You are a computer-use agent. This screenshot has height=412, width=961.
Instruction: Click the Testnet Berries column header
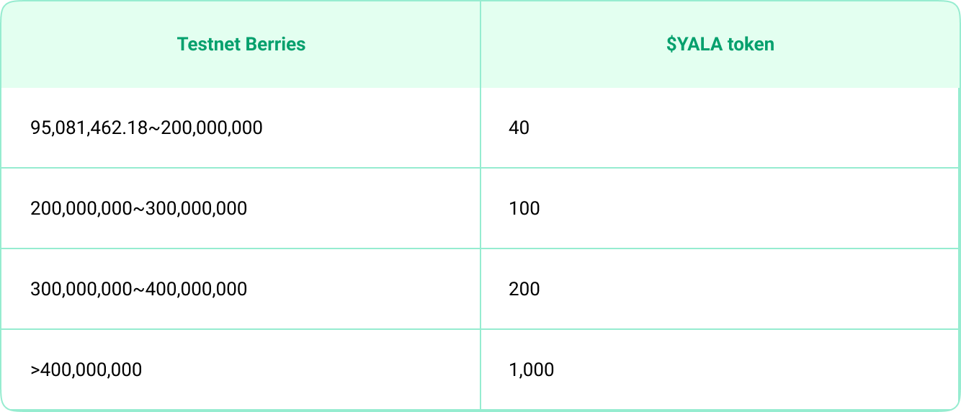(x=241, y=44)
